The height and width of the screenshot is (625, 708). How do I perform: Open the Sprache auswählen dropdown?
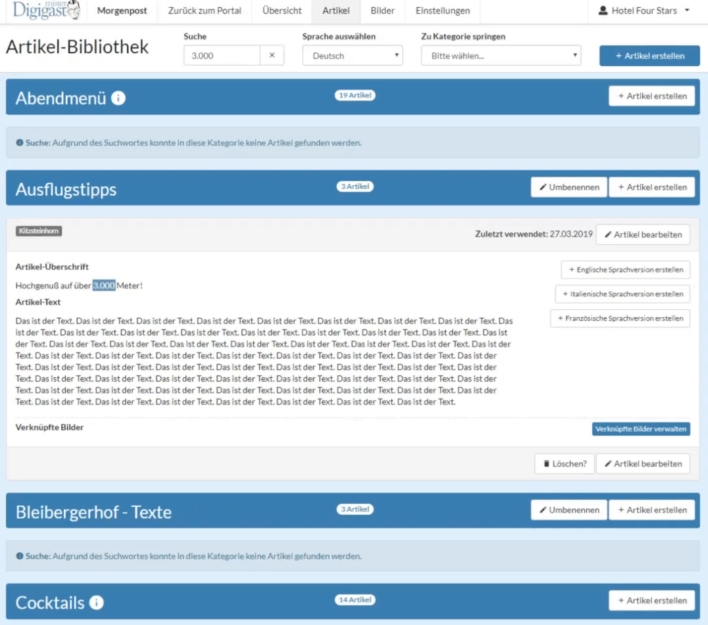point(352,56)
